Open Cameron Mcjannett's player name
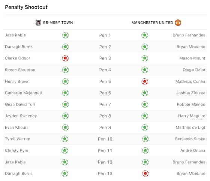Screen dimensions: 210x181 (x=24, y=93)
